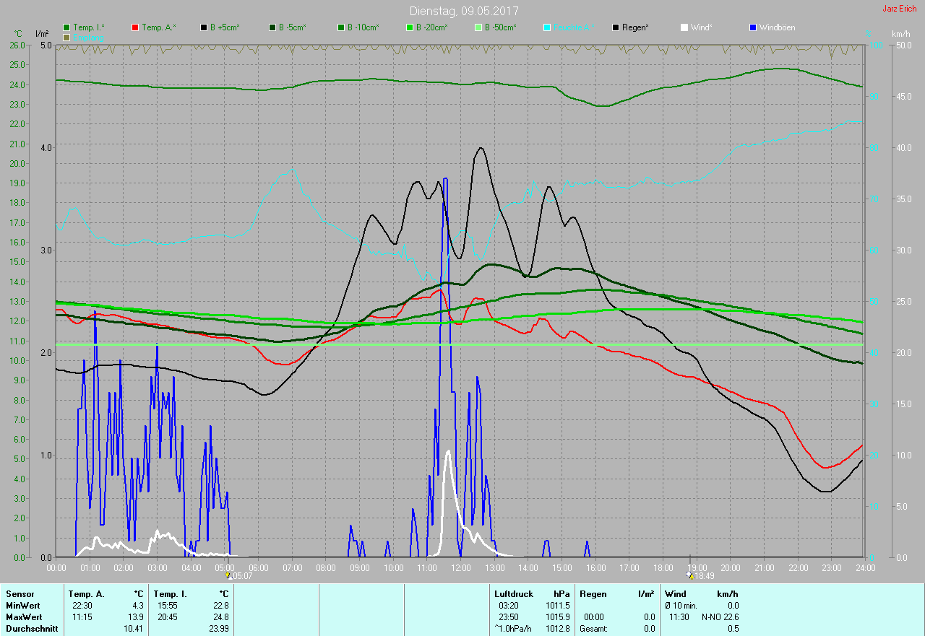Viewport: 925px width, 636px height.
Task: Select the Luftdruck header in the summary table
Action: tap(513, 593)
